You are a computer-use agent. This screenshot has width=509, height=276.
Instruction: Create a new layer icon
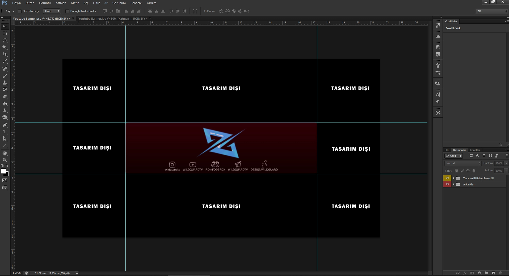[x=494, y=273]
